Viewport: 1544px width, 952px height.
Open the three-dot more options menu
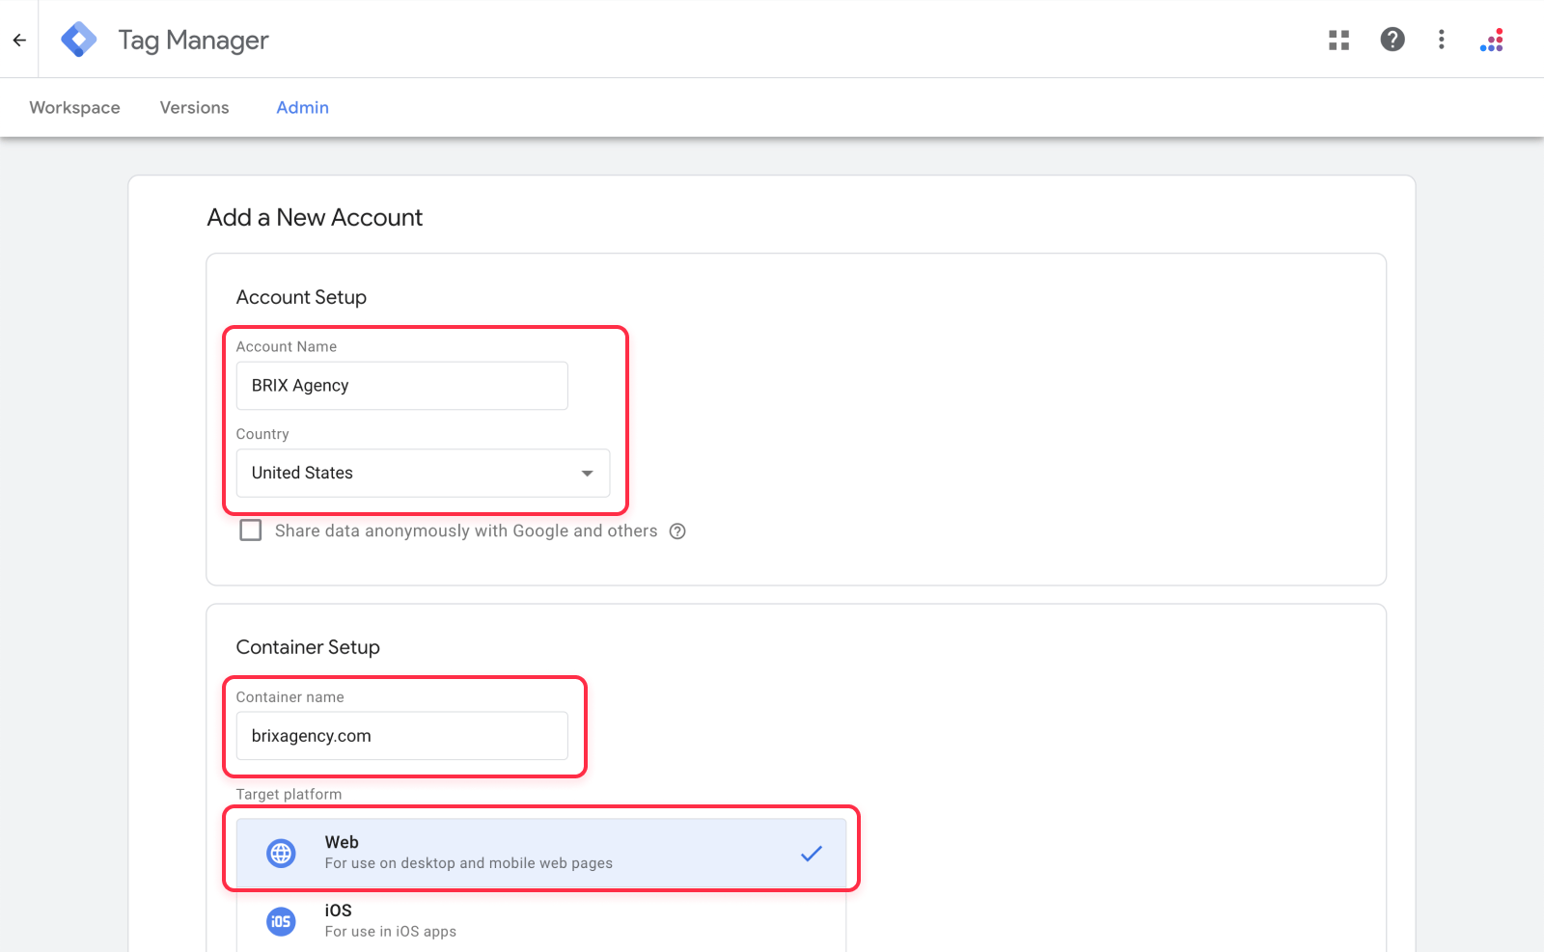(1442, 40)
